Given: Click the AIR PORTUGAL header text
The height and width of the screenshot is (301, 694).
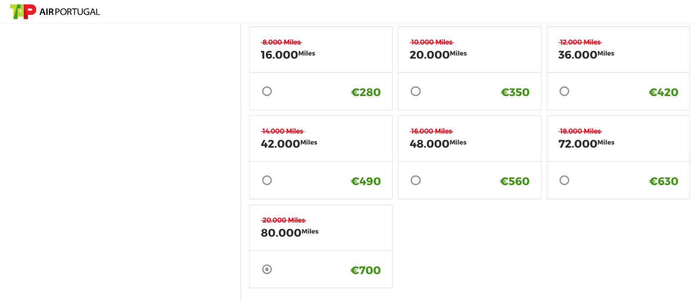Looking at the screenshot, I should (x=70, y=12).
